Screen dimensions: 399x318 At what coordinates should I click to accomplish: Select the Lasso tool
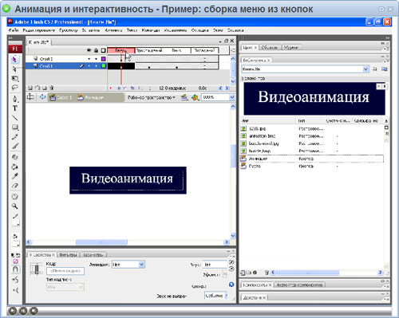click(x=14, y=88)
